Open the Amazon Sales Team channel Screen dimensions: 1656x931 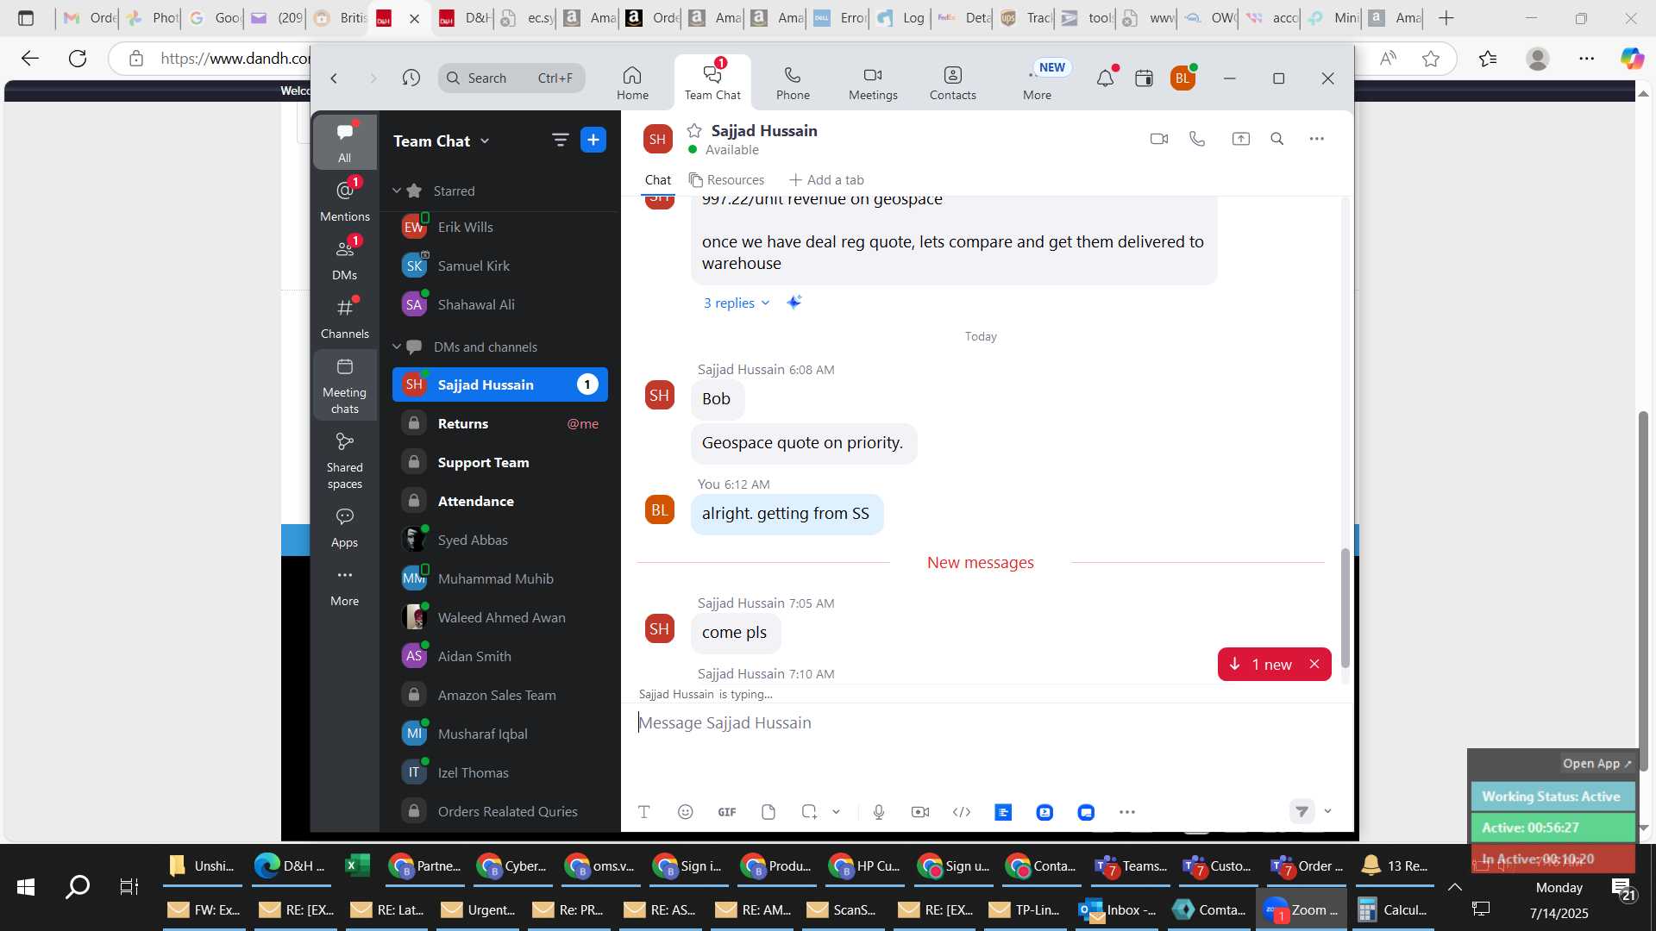pyautogui.click(x=500, y=695)
